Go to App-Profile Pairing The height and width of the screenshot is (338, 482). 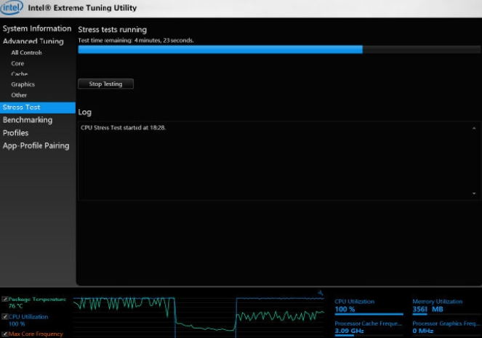(36, 145)
